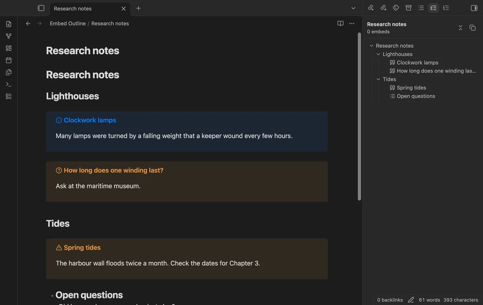Show the Outgoing links panel tab
This screenshot has width=483, height=305.
[x=384, y=8]
